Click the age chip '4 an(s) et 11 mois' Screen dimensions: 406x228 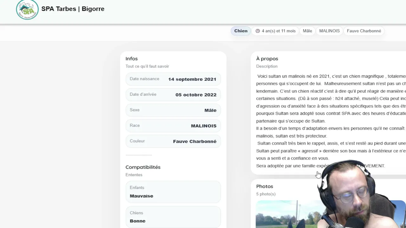pos(275,31)
